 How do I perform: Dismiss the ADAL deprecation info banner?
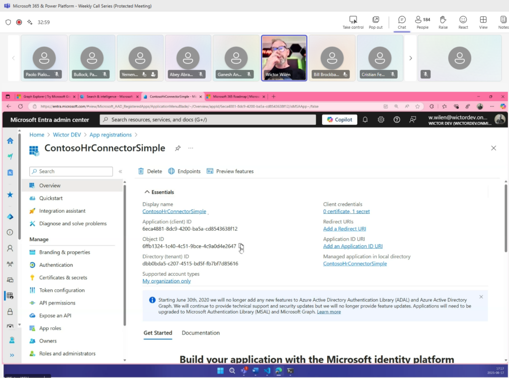point(481,297)
